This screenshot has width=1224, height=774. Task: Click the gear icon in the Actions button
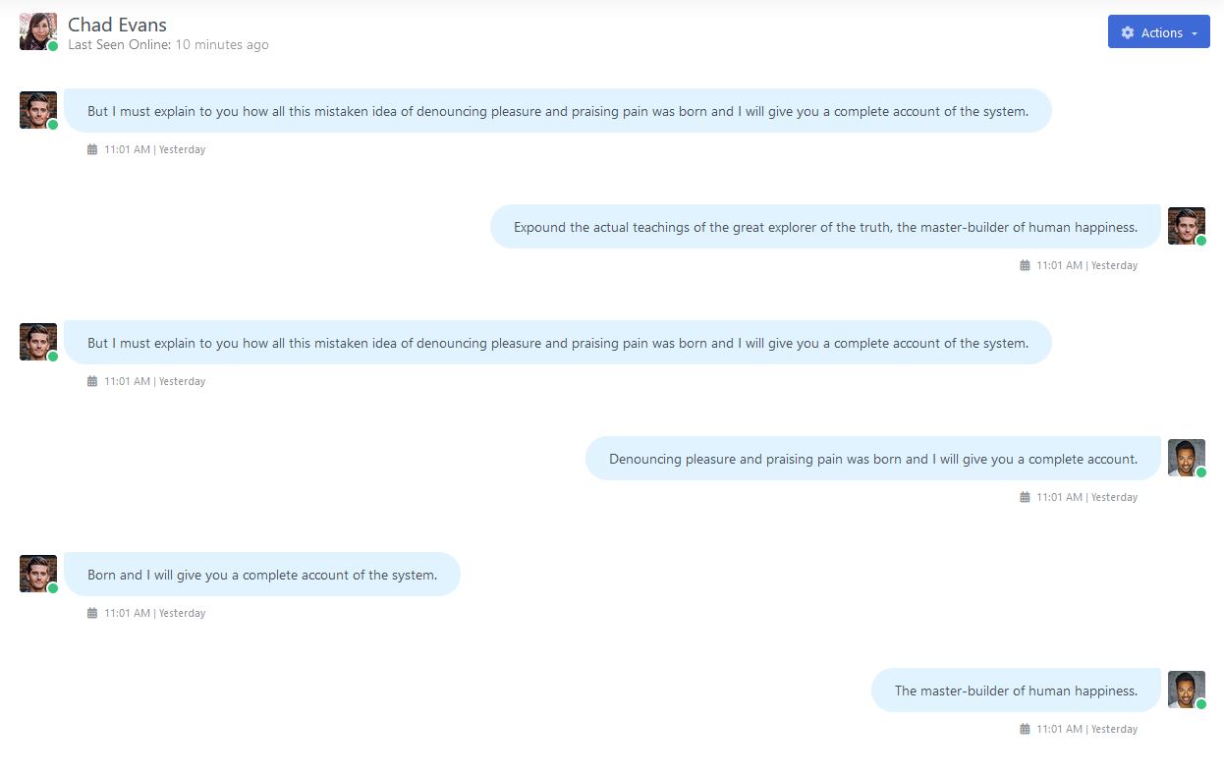[1128, 32]
